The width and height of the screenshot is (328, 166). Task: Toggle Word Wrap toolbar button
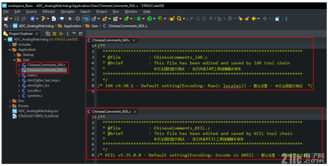(198, 19)
